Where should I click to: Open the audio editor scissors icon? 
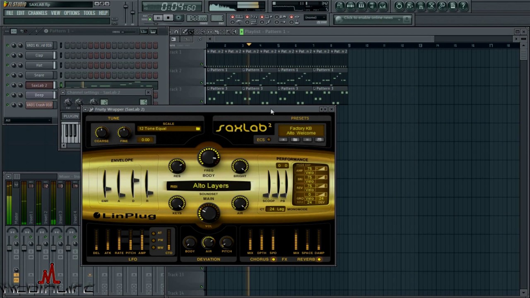[431, 6]
